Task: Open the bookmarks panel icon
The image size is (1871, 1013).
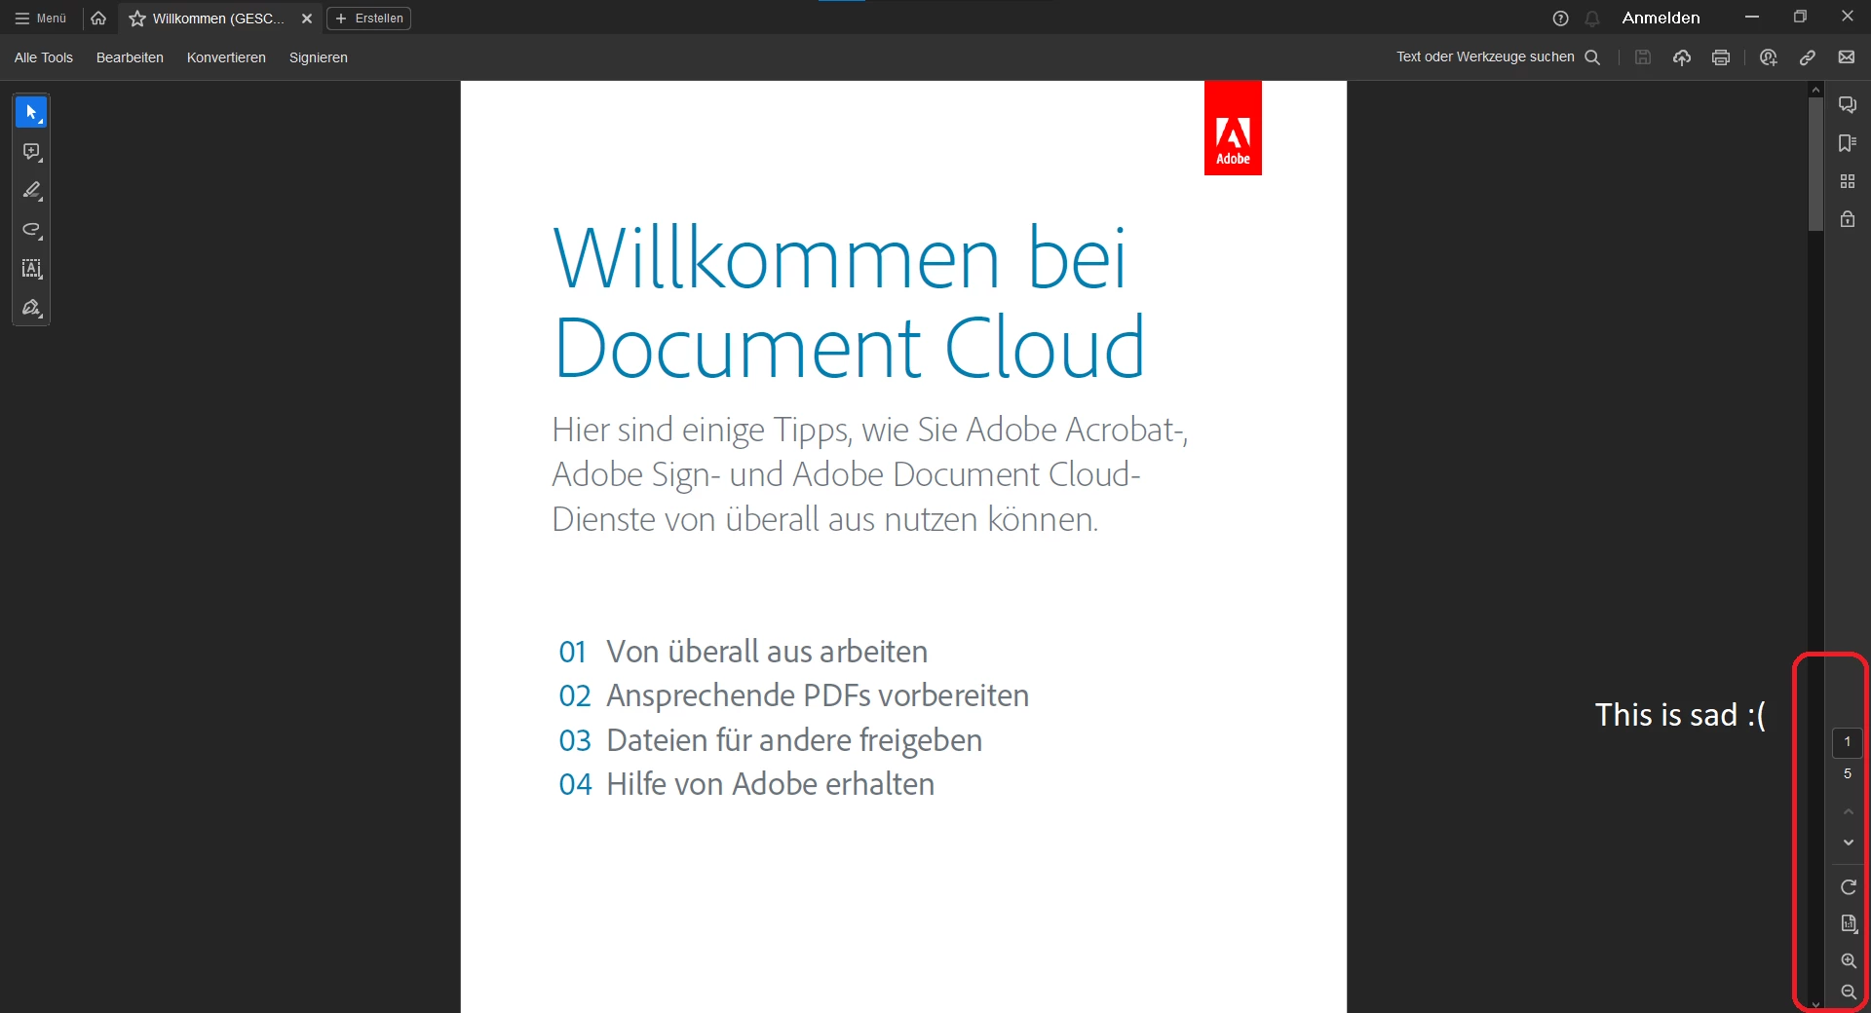Action: click(x=1848, y=143)
